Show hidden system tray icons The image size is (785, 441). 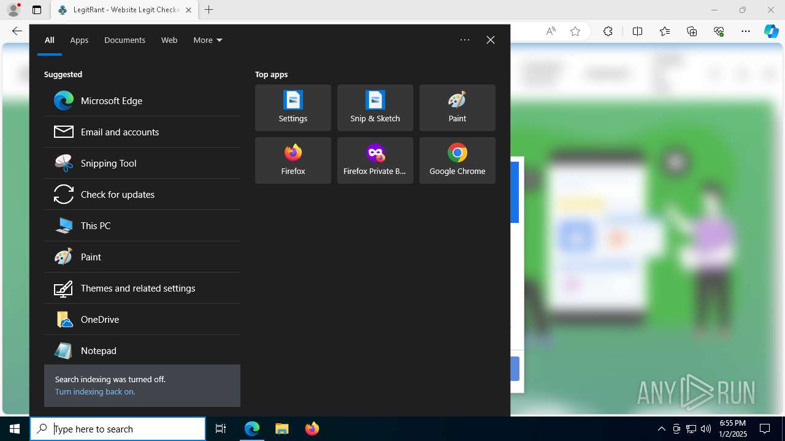661,429
